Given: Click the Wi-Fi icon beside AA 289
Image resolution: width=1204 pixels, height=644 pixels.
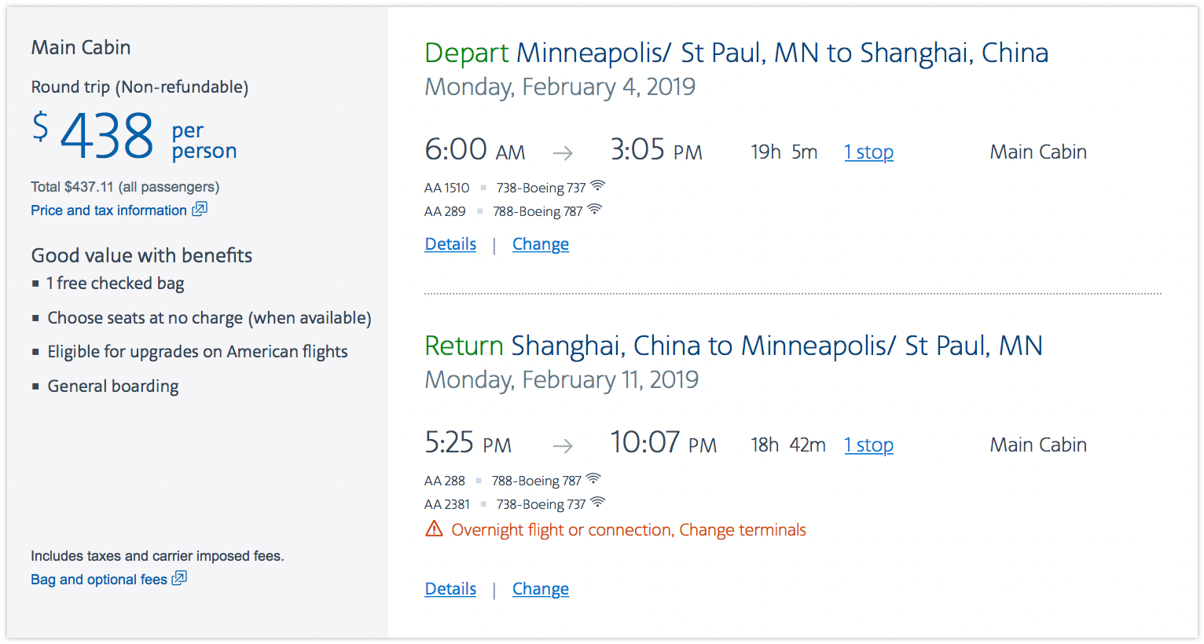Looking at the screenshot, I should coord(595,210).
